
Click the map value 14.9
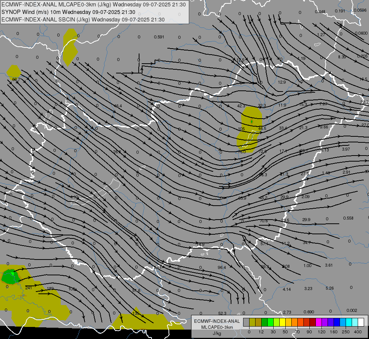click(201, 245)
